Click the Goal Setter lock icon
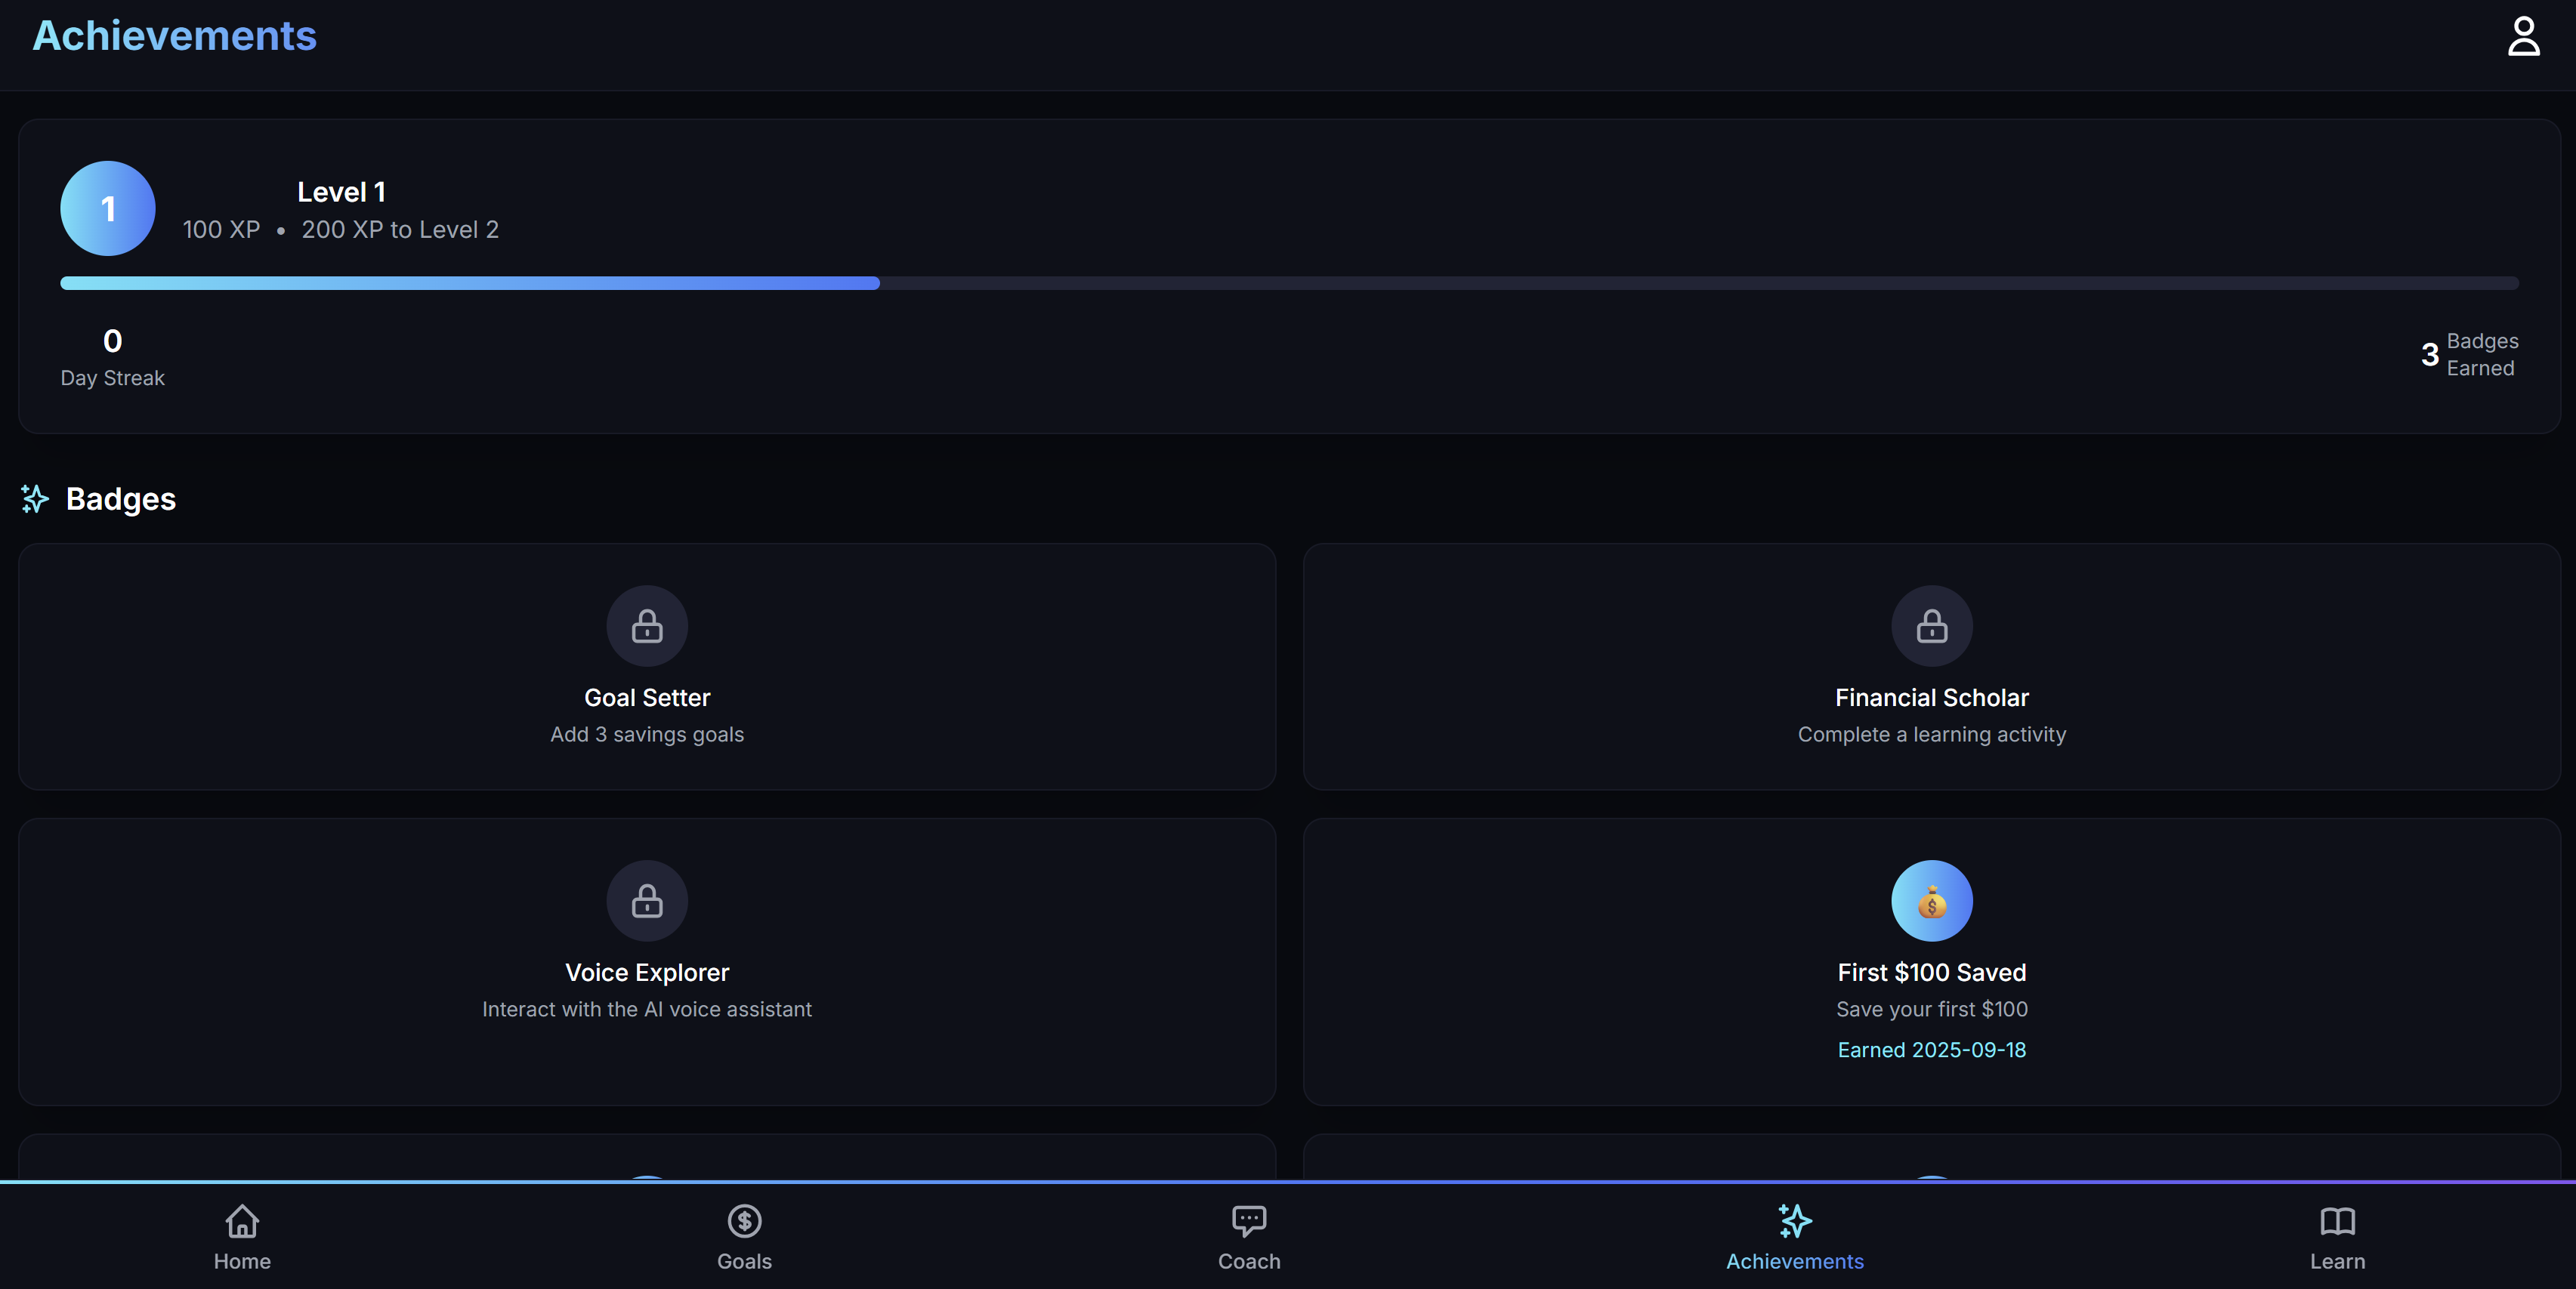Screen dimensions: 2576x1289 [x=647, y=627]
